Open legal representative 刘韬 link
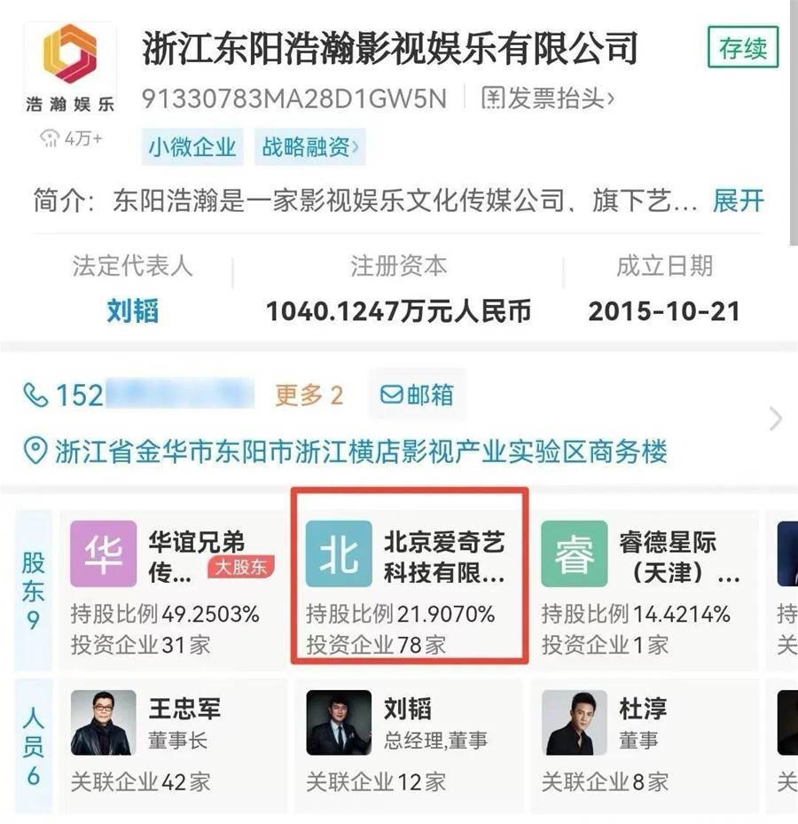This screenshot has width=798, height=824. coord(133,310)
